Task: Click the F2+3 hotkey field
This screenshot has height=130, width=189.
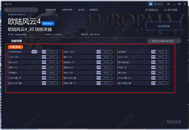Action: click(161, 52)
